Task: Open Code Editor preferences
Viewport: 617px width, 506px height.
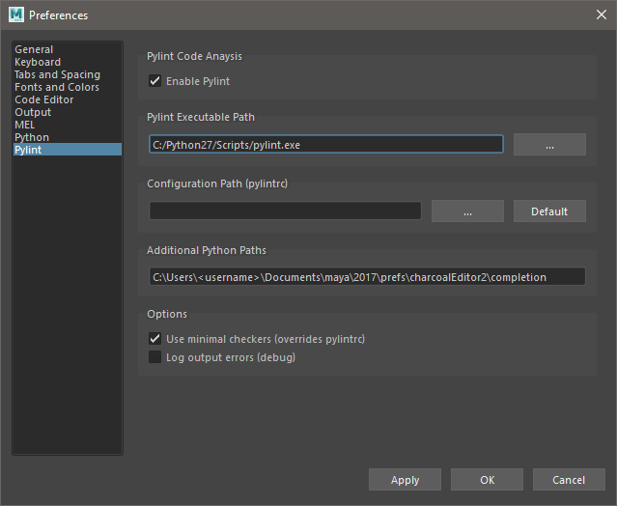Action: tap(43, 99)
